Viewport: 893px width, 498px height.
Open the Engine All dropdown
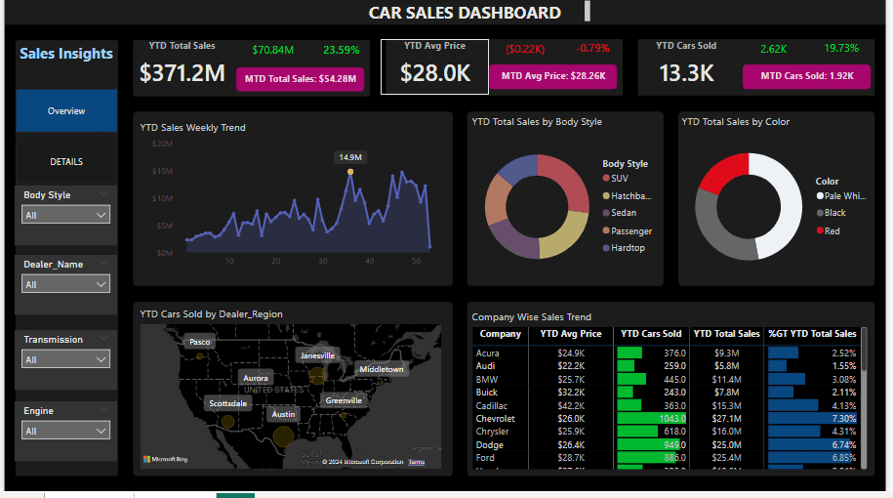click(x=66, y=431)
